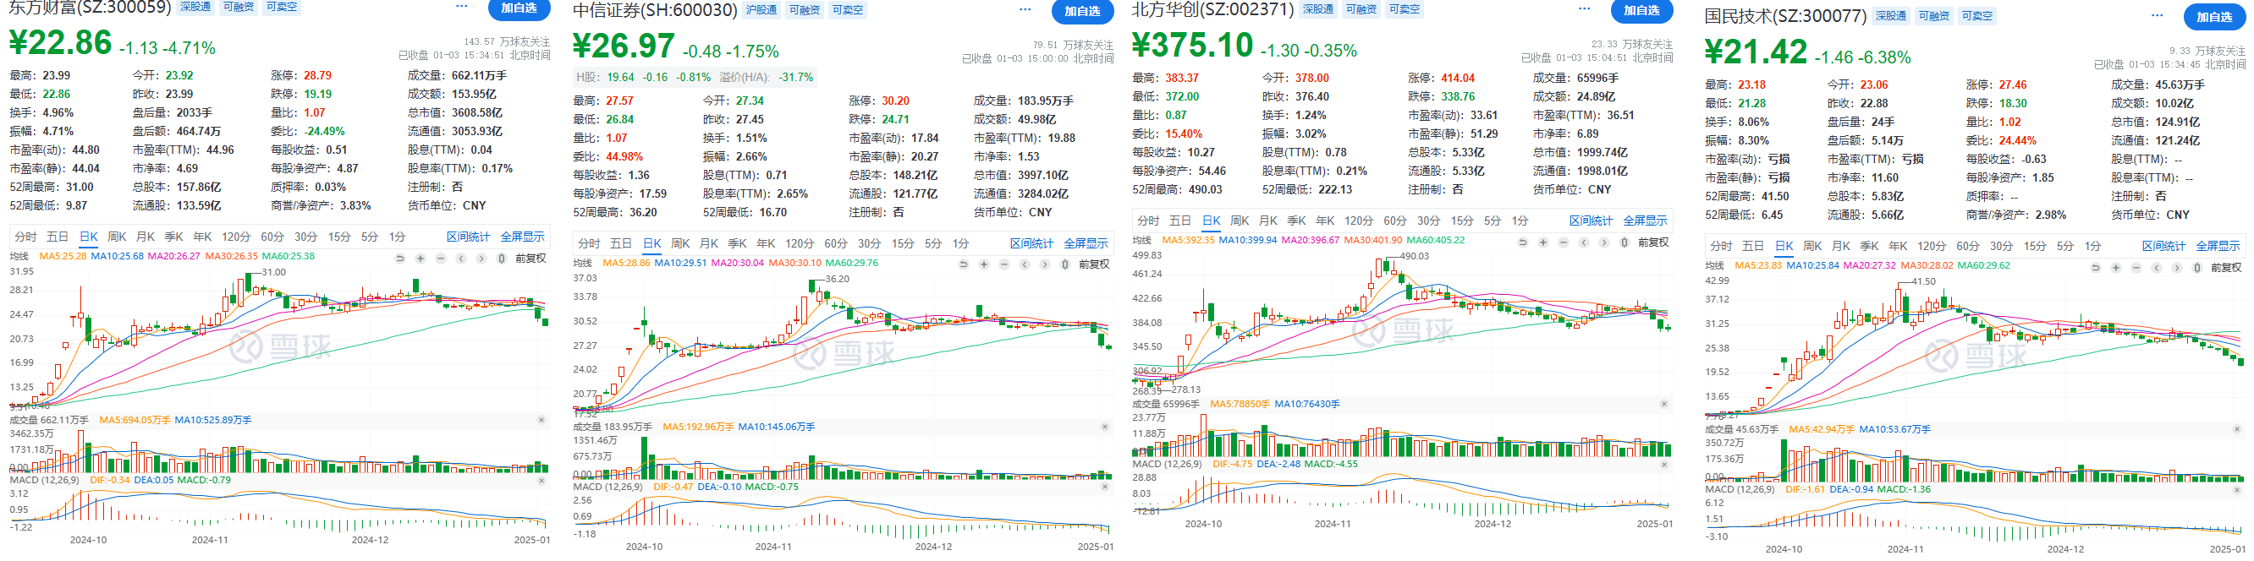Click the 深股通 tag beside 东方财富
The width and height of the screenshot is (2254, 561).
(x=195, y=7)
